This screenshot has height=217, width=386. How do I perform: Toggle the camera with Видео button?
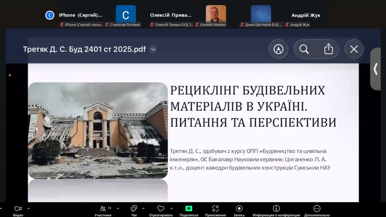[18, 211]
